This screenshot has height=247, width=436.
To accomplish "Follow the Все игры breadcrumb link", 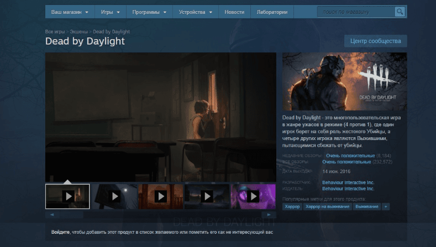I will tap(55, 31).
